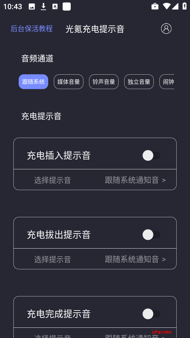The height and width of the screenshot is (338, 190).
Task: Select the 跟随系统 channel chip
Action: (x=33, y=82)
